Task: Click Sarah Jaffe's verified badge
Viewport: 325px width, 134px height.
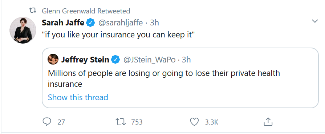Action: (90, 23)
